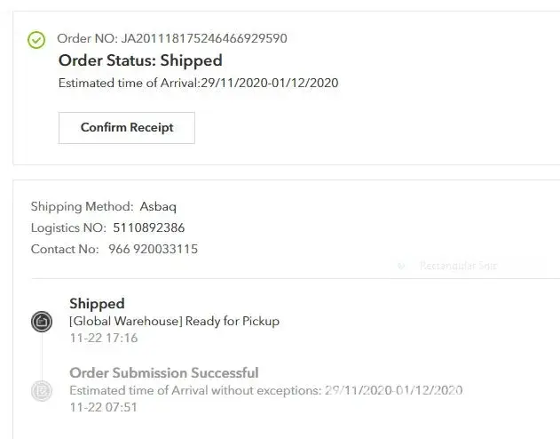Click the Shipping Method label
This screenshot has width=560, height=439.
(x=82, y=206)
